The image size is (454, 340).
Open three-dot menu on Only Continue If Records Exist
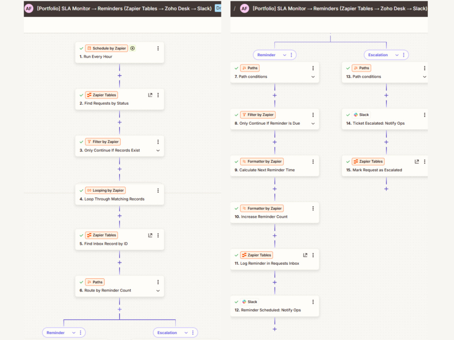(x=158, y=141)
